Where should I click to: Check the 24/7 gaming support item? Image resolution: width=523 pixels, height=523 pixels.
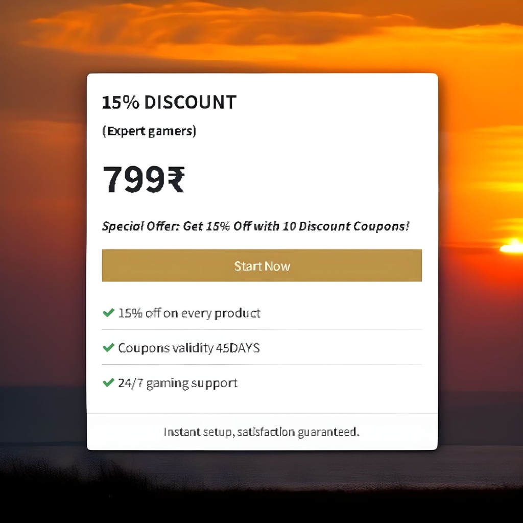click(177, 383)
